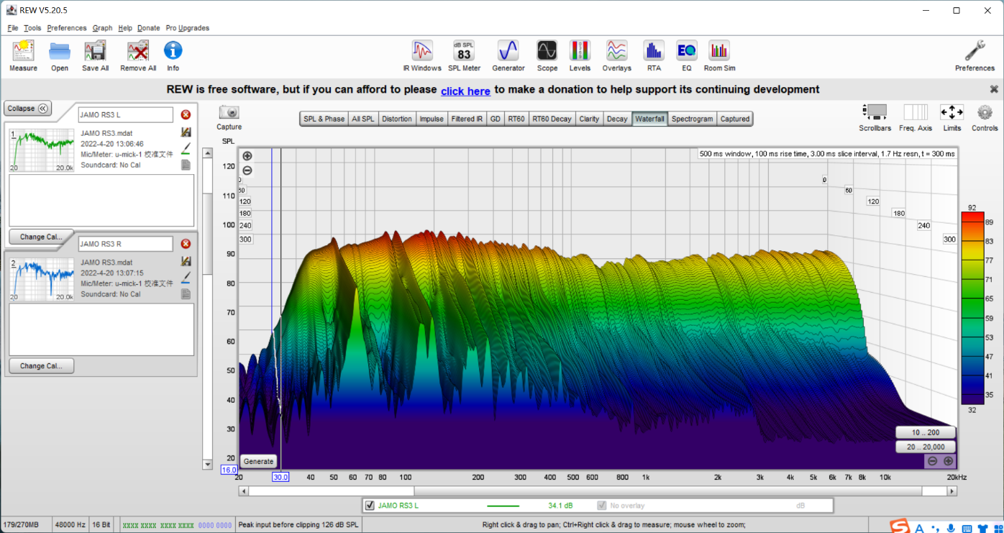Open the Scope window

pyautogui.click(x=547, y=52)
